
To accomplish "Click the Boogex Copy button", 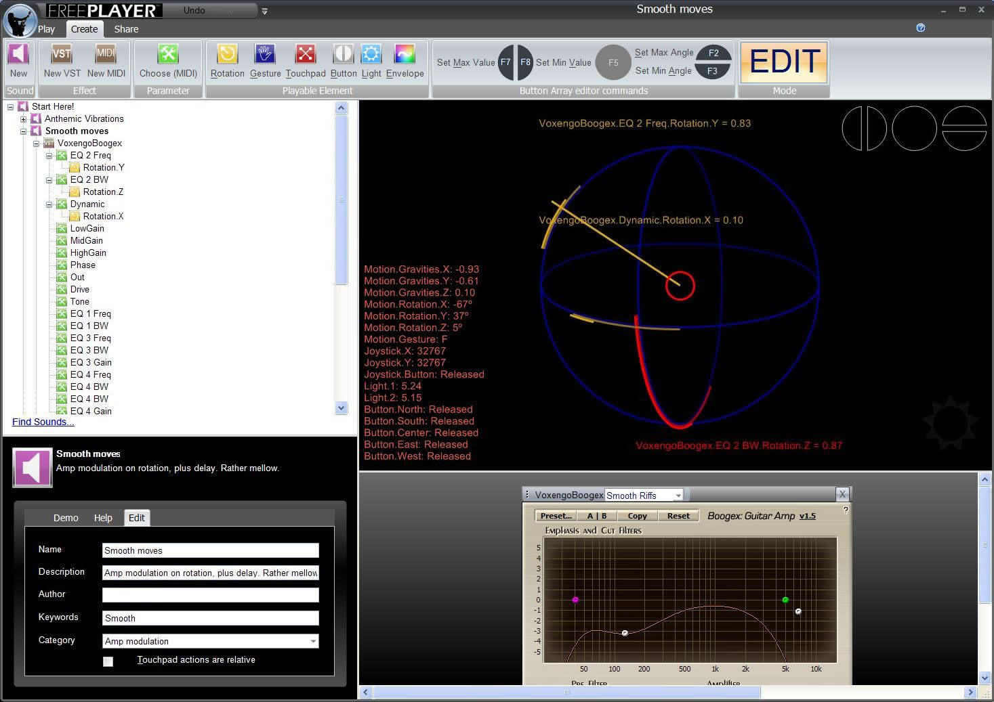I will 637,516.
